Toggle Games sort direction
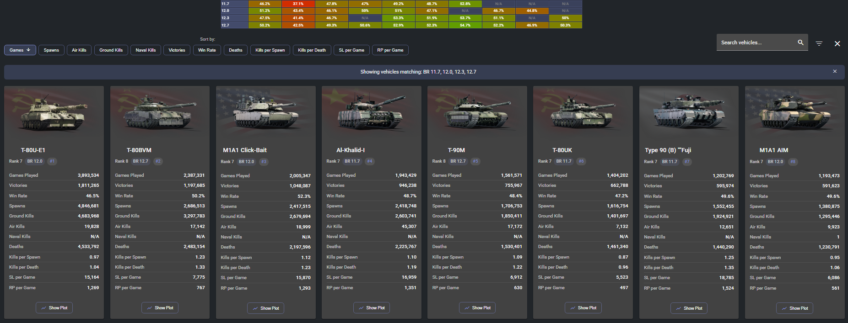 coord(20,50)
